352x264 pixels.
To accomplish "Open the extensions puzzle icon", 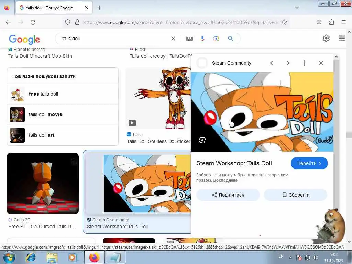I will pyautogui.click(x=331, y=22).
